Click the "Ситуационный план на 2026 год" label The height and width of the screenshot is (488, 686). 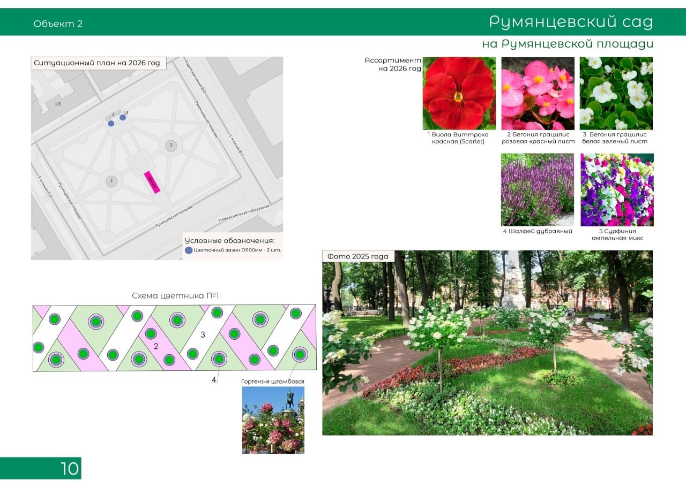[97, 63]
